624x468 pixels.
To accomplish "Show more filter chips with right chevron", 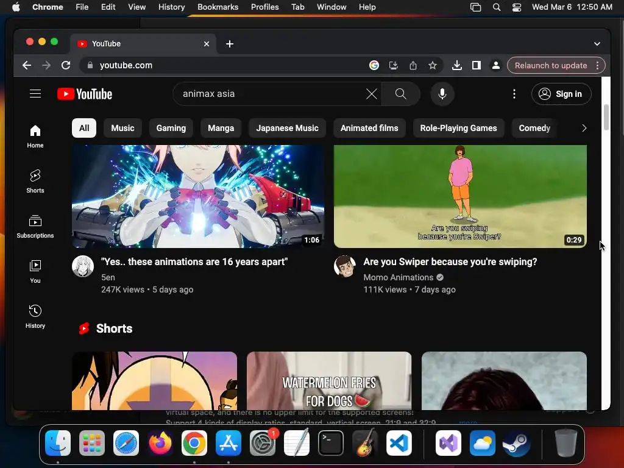I will click(x=584, y=128).
